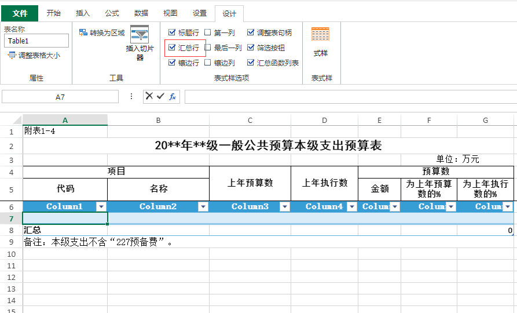Select row 10 header
The width and height of the screenshot is (517, 313).
coord(11,254)
